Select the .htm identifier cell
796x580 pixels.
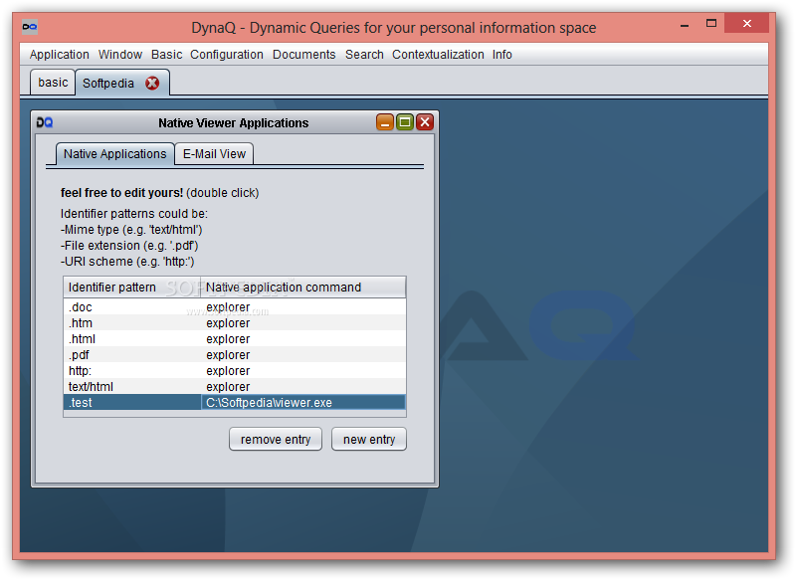[132, 322]
